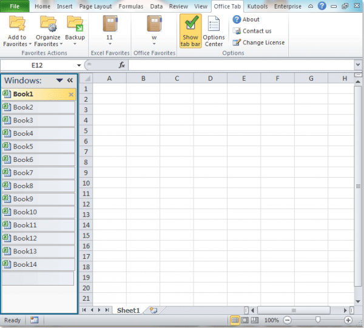The image size is (364, 328).
Task: Click the macro record status bar icon
Action: coord(35,320)
